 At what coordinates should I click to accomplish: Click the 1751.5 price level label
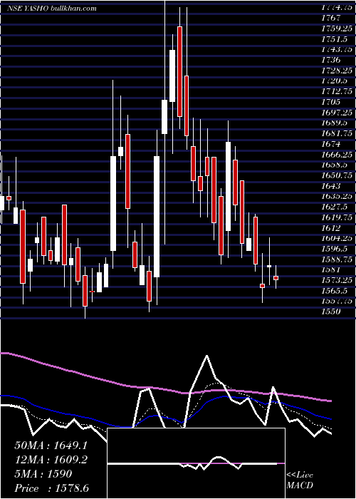tap(334, 38)
